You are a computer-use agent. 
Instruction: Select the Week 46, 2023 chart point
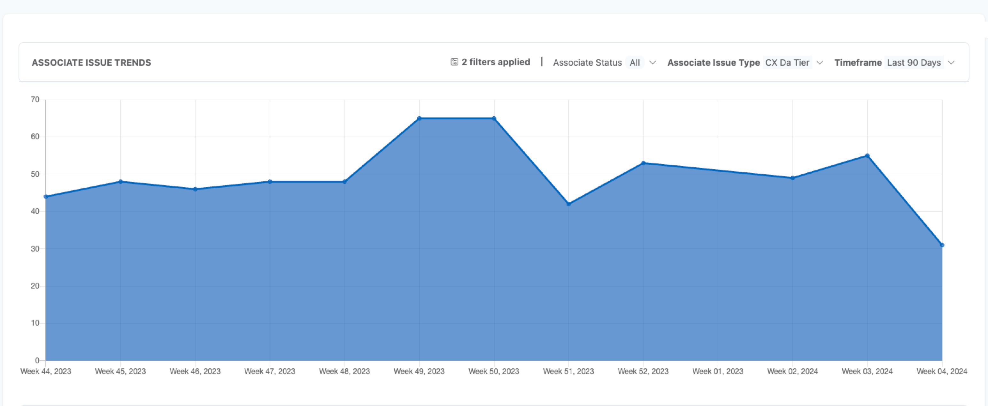(195, 189)
